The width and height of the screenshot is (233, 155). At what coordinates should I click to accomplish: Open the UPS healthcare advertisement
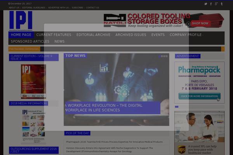[200, 133]
